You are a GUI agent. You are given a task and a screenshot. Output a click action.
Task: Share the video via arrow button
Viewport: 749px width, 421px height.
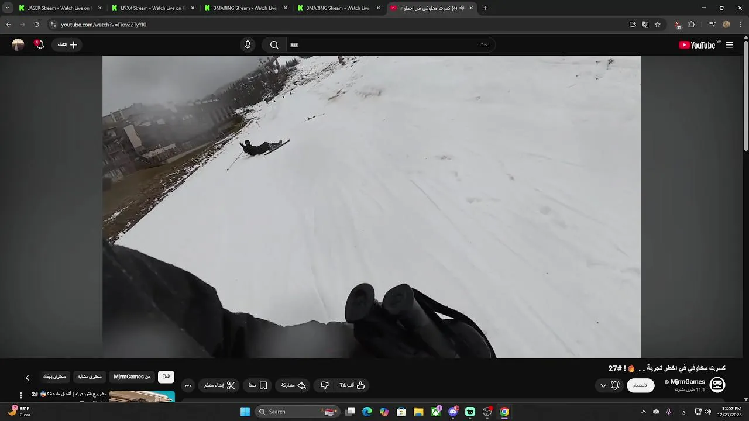coord(293,385)
